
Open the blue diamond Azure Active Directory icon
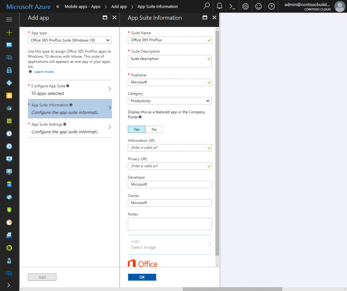point(9,83)
